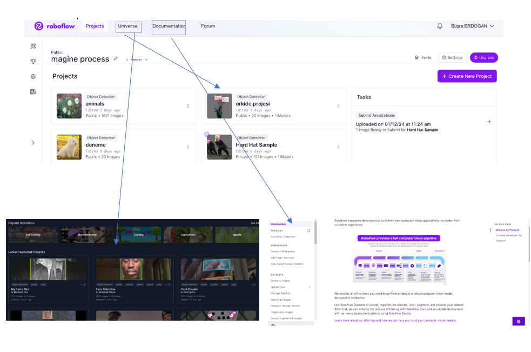Star the Cash Counter project
Image resolution: width=531 pixels, height=352 pixels.
click(254, 284)
